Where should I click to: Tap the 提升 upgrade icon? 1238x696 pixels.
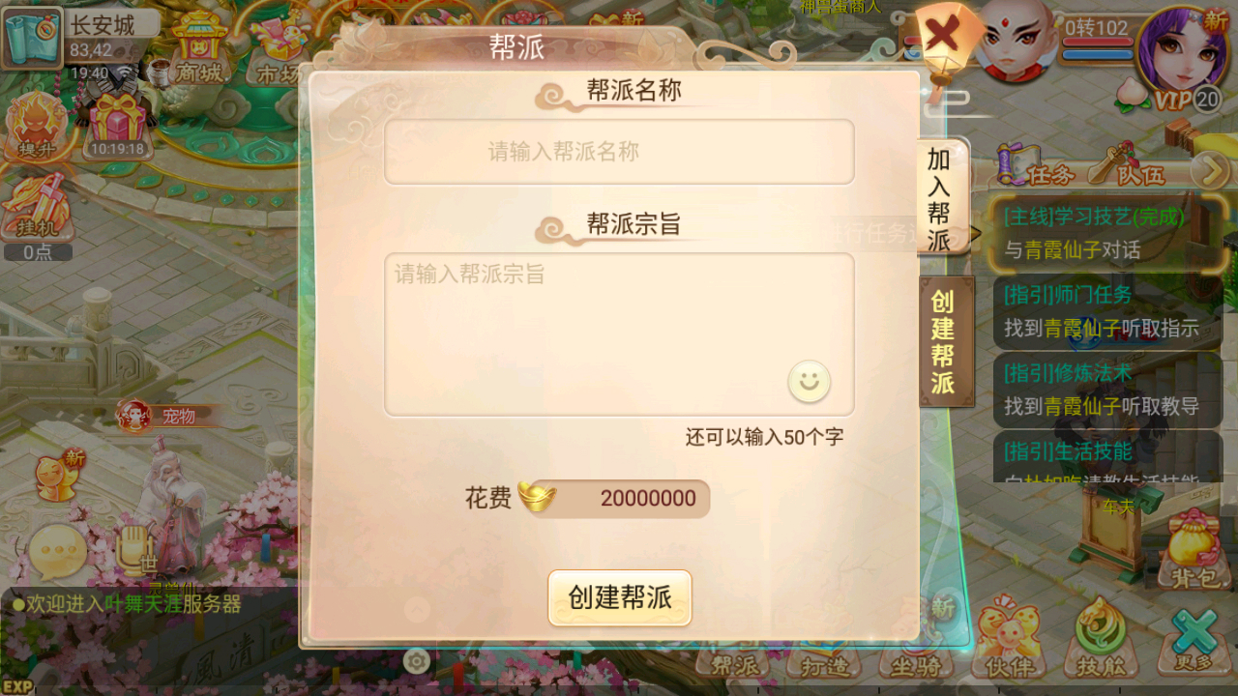pos(37,126)
